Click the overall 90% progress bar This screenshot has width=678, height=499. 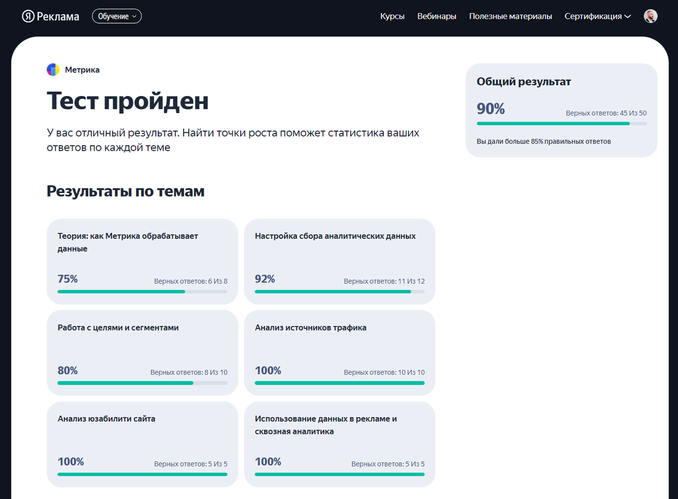[x=562, y=123]
